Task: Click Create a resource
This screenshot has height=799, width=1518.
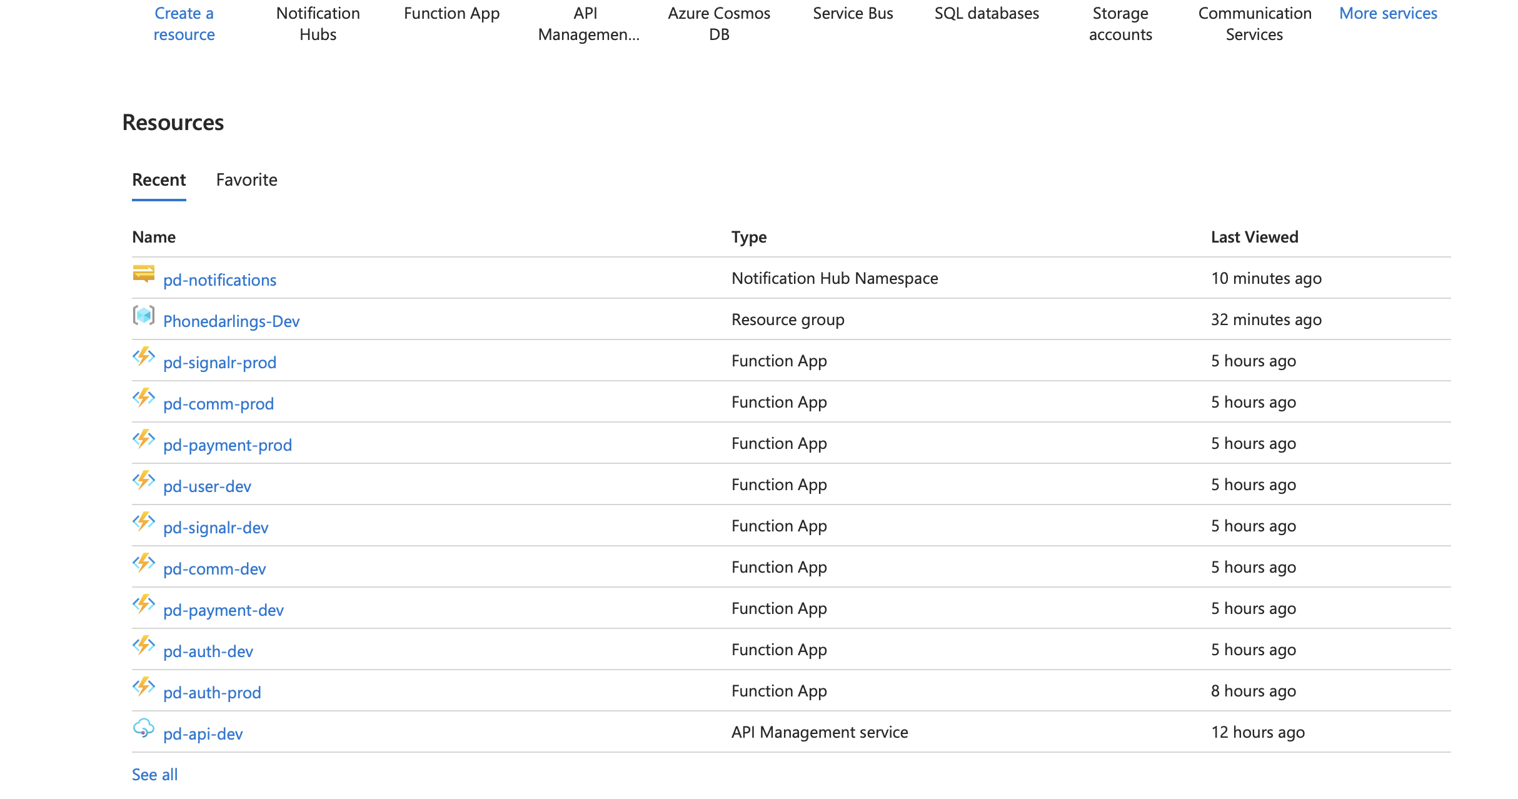Action: pyautogui.click(x=184, y=24)
